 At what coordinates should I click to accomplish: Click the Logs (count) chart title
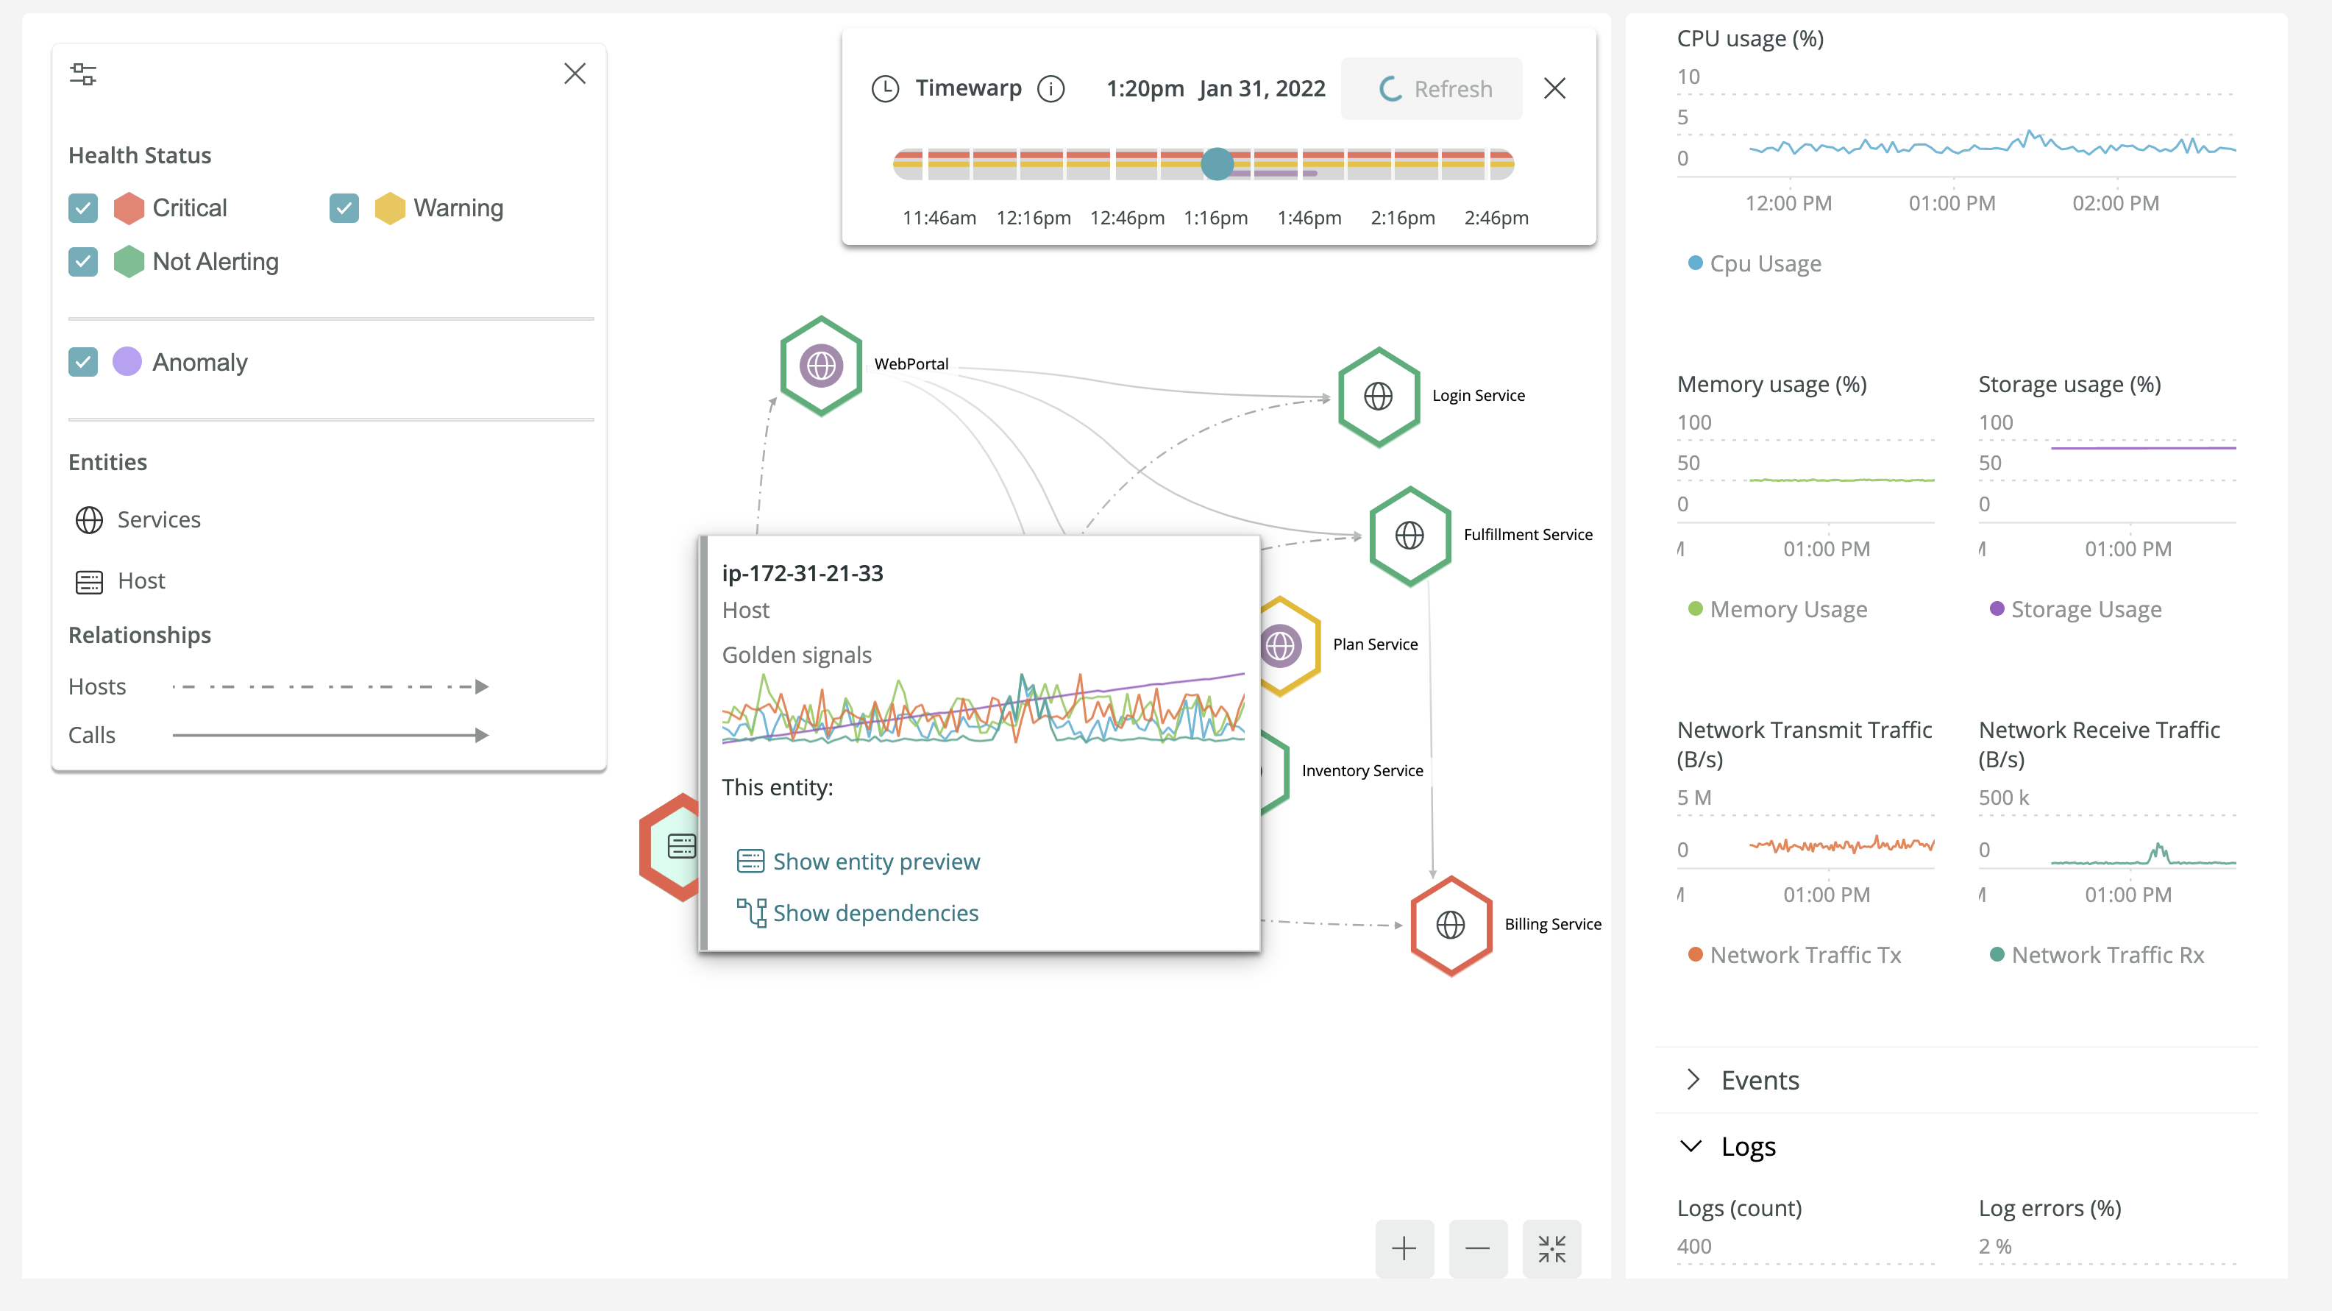[x=1739, y=1209]
